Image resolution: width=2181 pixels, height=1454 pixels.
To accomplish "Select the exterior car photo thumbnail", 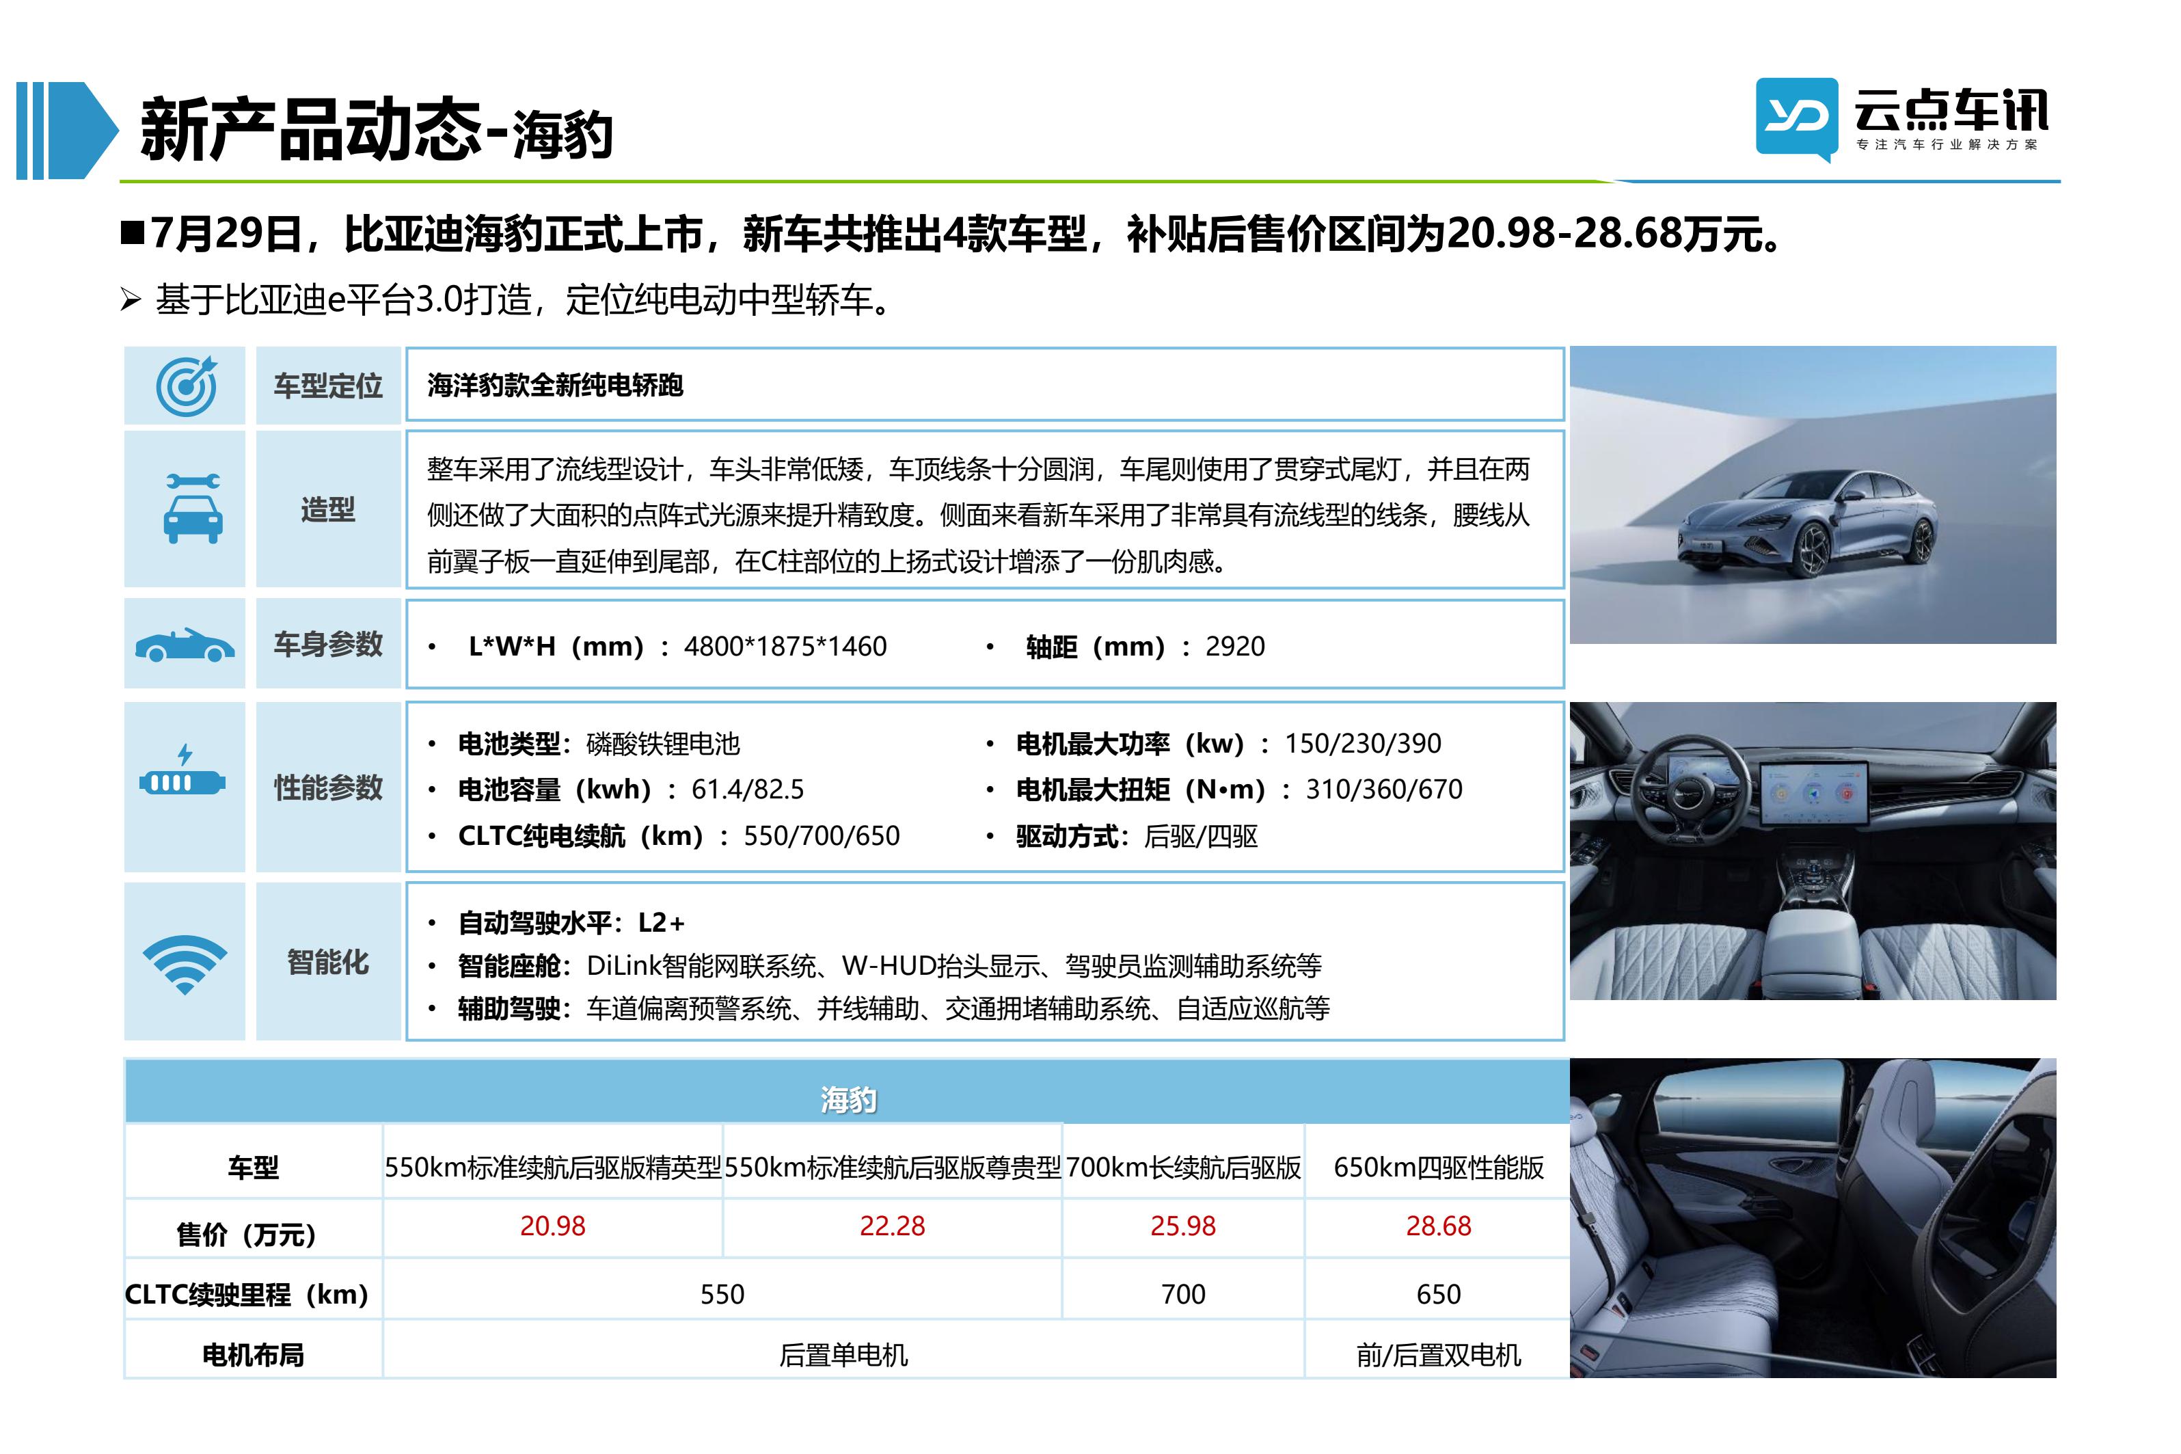I will [1812, 494].
